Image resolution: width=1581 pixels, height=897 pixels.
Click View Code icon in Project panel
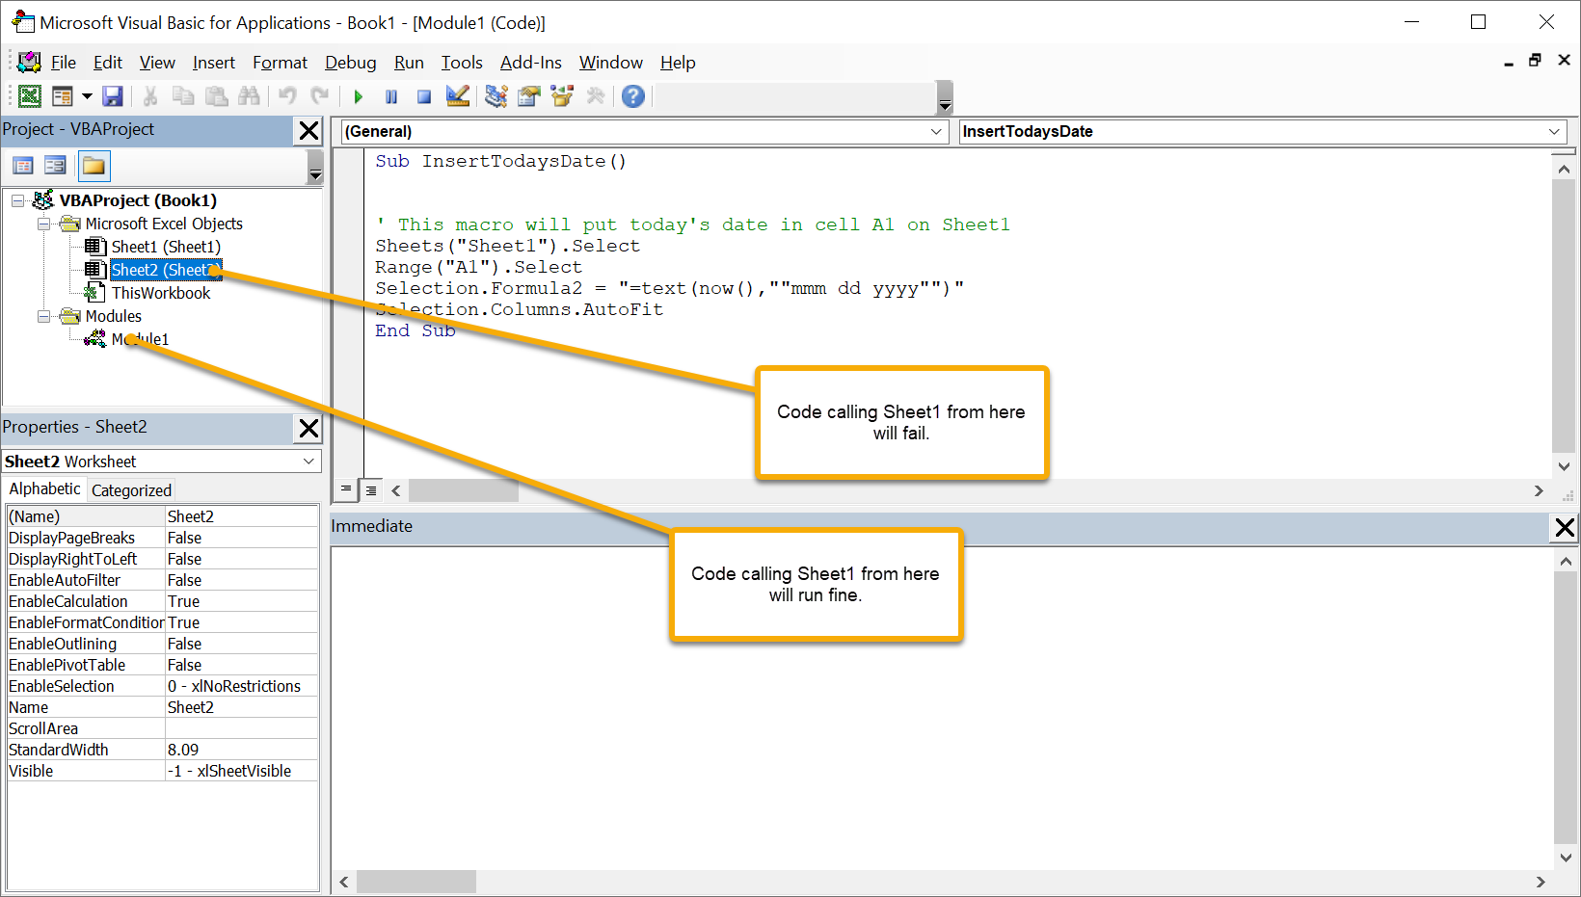point(23,166)
